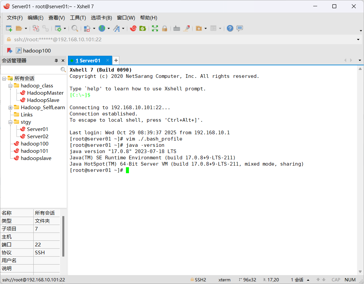Viewport: 364px width, 284px height.
Task: Add a new tab with plus button
Action: [x=116, y=61]
